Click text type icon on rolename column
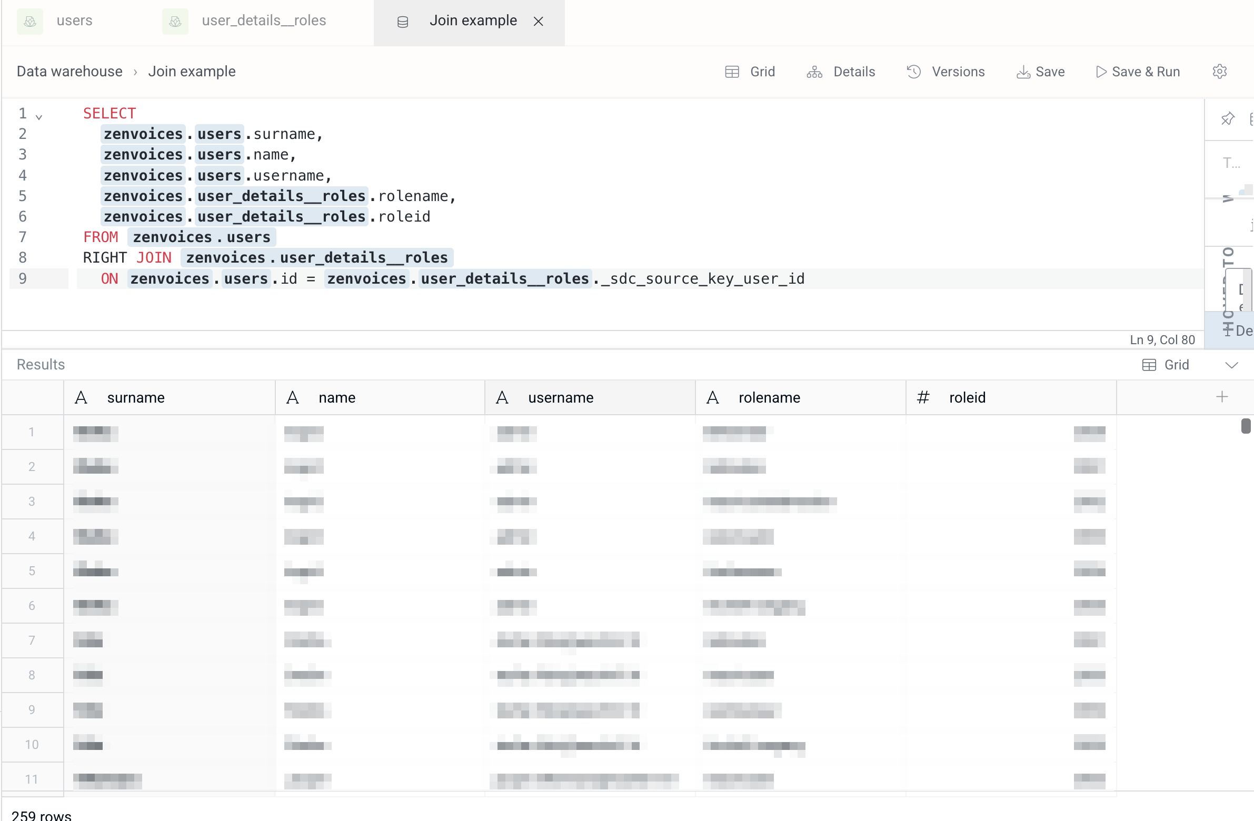 (713, 397)
